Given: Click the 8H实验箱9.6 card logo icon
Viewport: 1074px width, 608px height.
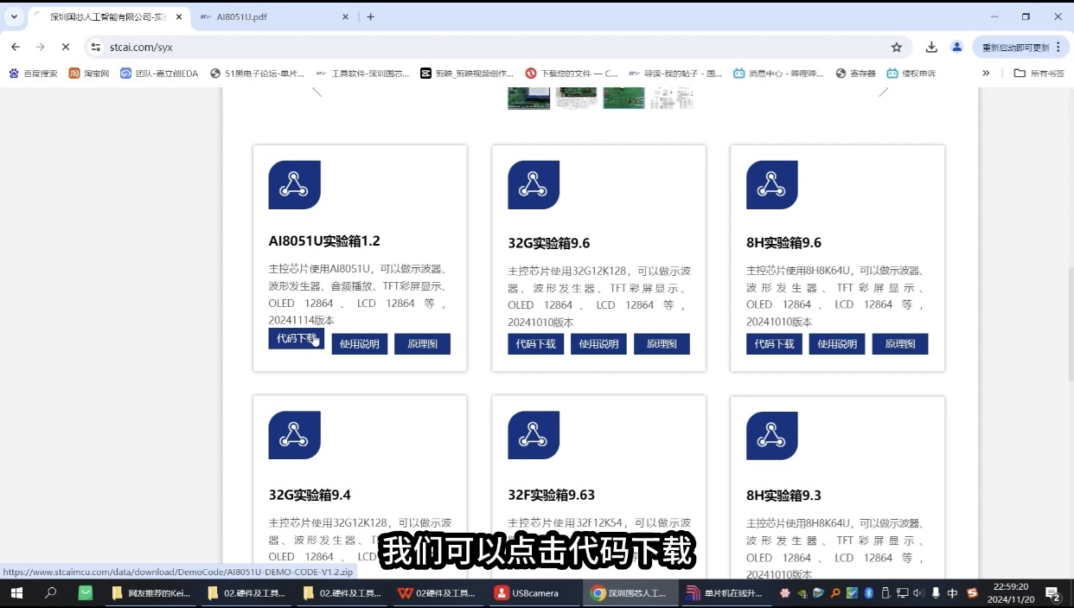Looking at the screenshot, I should coord(772,184).
